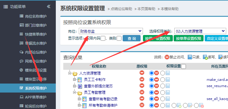This screenshot has height=109, width=228.
Task: Select read-only radio for 员工工卡制作
Action: (x=163, y=80)
